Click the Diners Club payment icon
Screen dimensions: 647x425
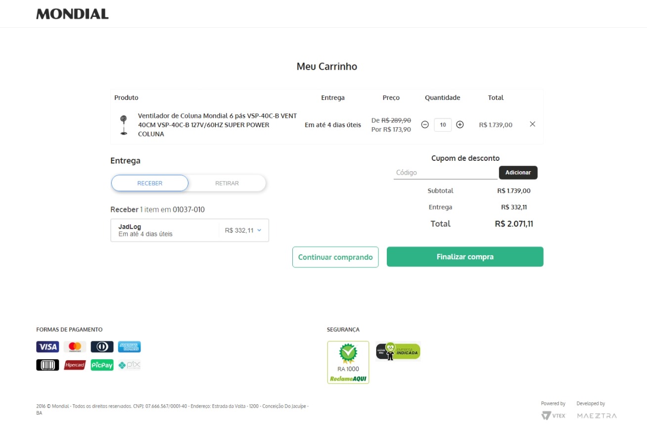[102, 347]
